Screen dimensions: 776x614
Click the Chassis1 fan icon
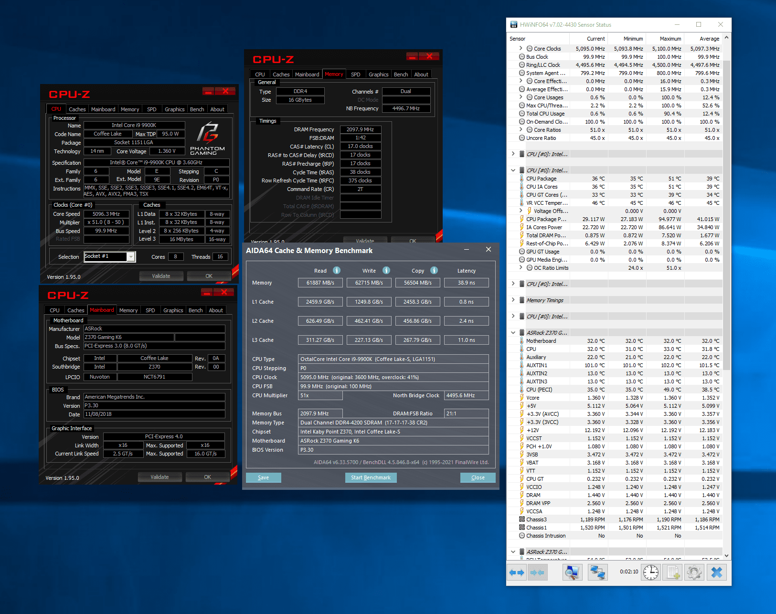pyautogui.click(x=522, y=528)
